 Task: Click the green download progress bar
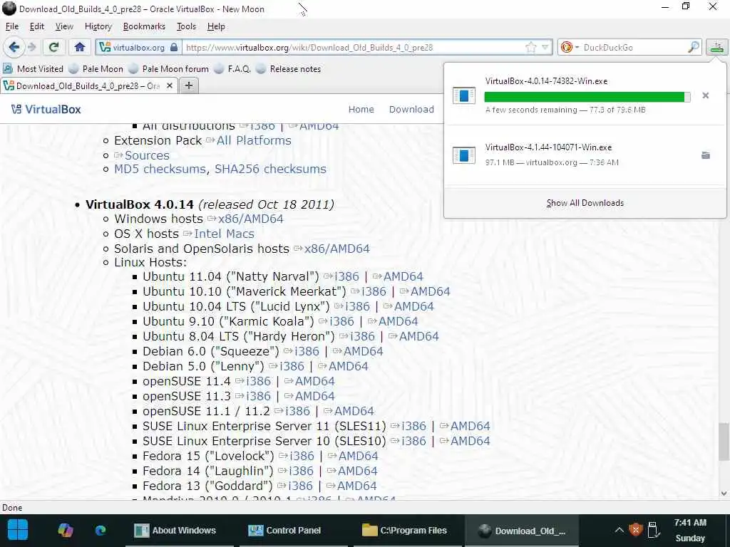point(587,97)
